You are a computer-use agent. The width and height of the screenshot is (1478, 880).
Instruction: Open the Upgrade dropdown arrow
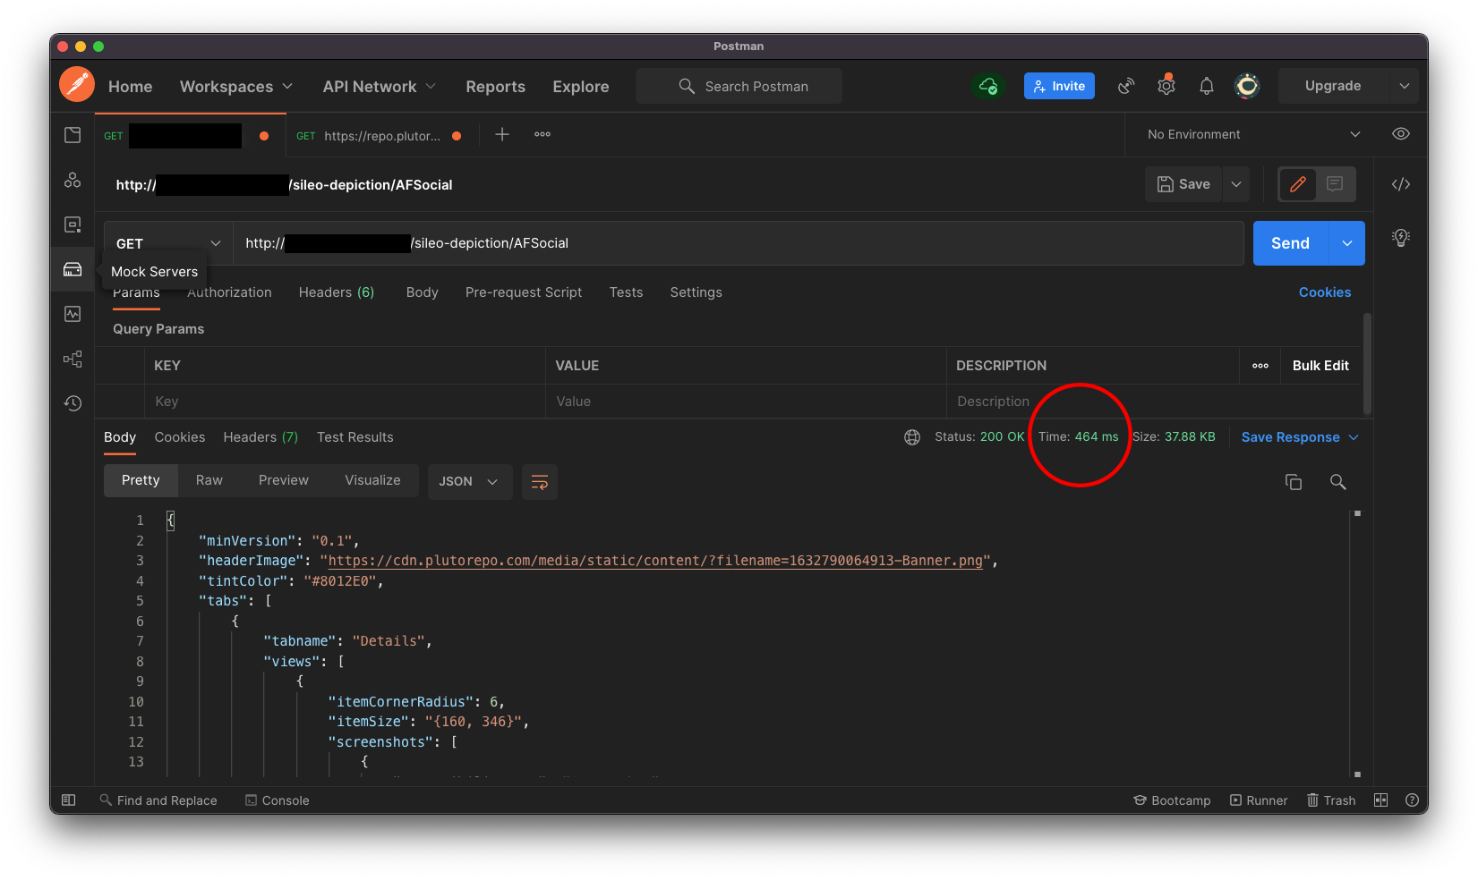(x=1405, y=86)
